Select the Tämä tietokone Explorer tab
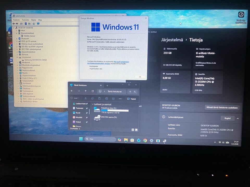250x187 pixels. point(86,85)
